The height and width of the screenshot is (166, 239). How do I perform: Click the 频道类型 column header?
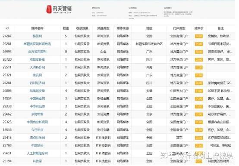tap(104, 28)
